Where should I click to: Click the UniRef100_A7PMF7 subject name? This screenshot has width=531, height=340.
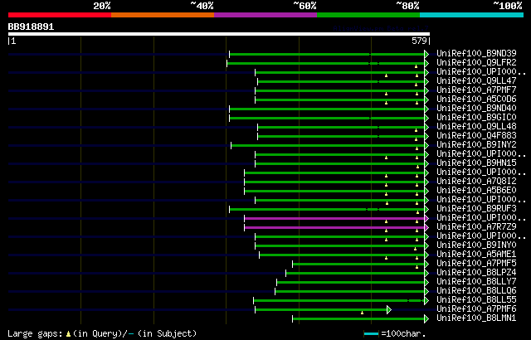(x=476, y=90)
